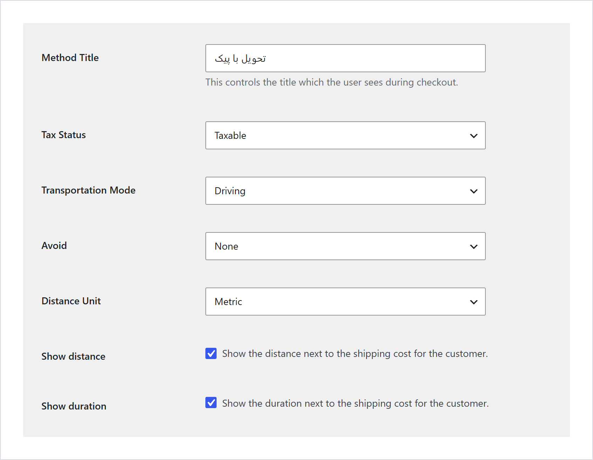Click the Avoid label
The height and width of the screenshot is (460, 593).
pos(54,245)
